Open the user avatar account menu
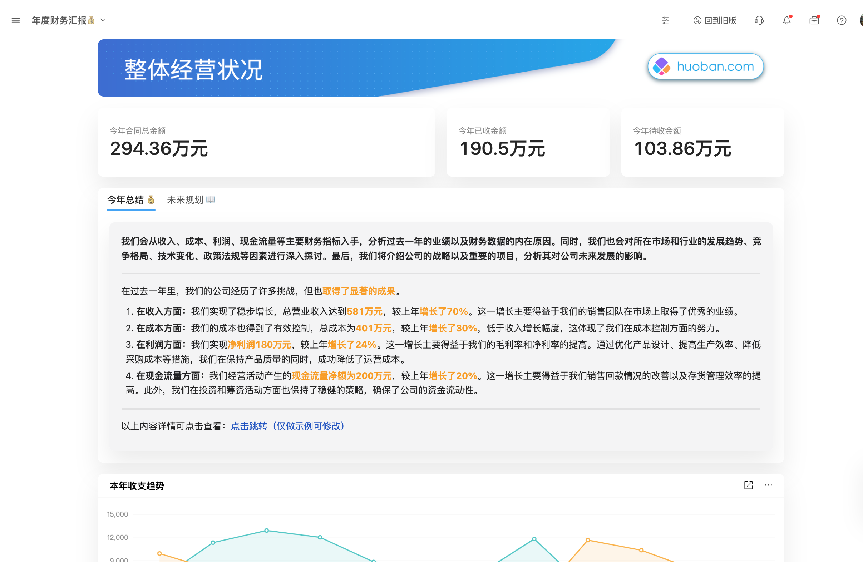The width and height of the screenshot is (863, 562). [860, 20]
